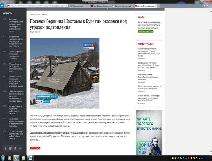This screenshot has height=161, width=212.
Task: Open the RSS feed icon
Action: (20, 149)
